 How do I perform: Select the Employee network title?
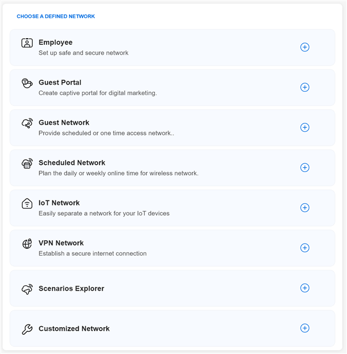55,43
